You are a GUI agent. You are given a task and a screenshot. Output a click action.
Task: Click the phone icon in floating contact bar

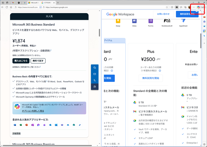point(95,80)
